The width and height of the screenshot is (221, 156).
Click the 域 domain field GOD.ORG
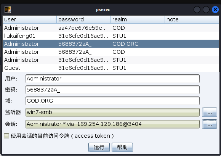[x=112, y=101]
